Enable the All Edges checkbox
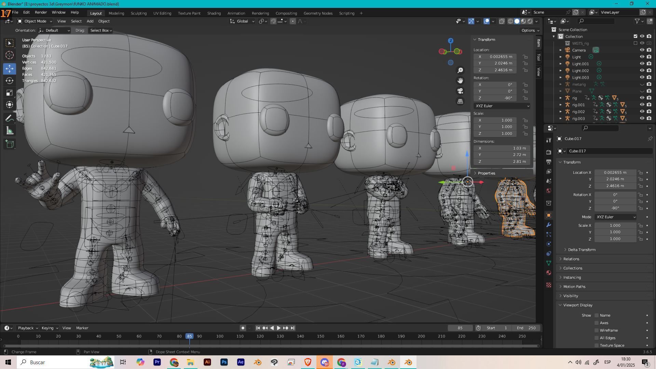Viewport: 656px width, 369px height. [597, 338]
